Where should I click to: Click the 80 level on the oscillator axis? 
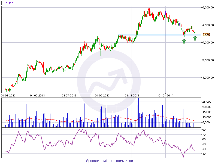(204, 130)
